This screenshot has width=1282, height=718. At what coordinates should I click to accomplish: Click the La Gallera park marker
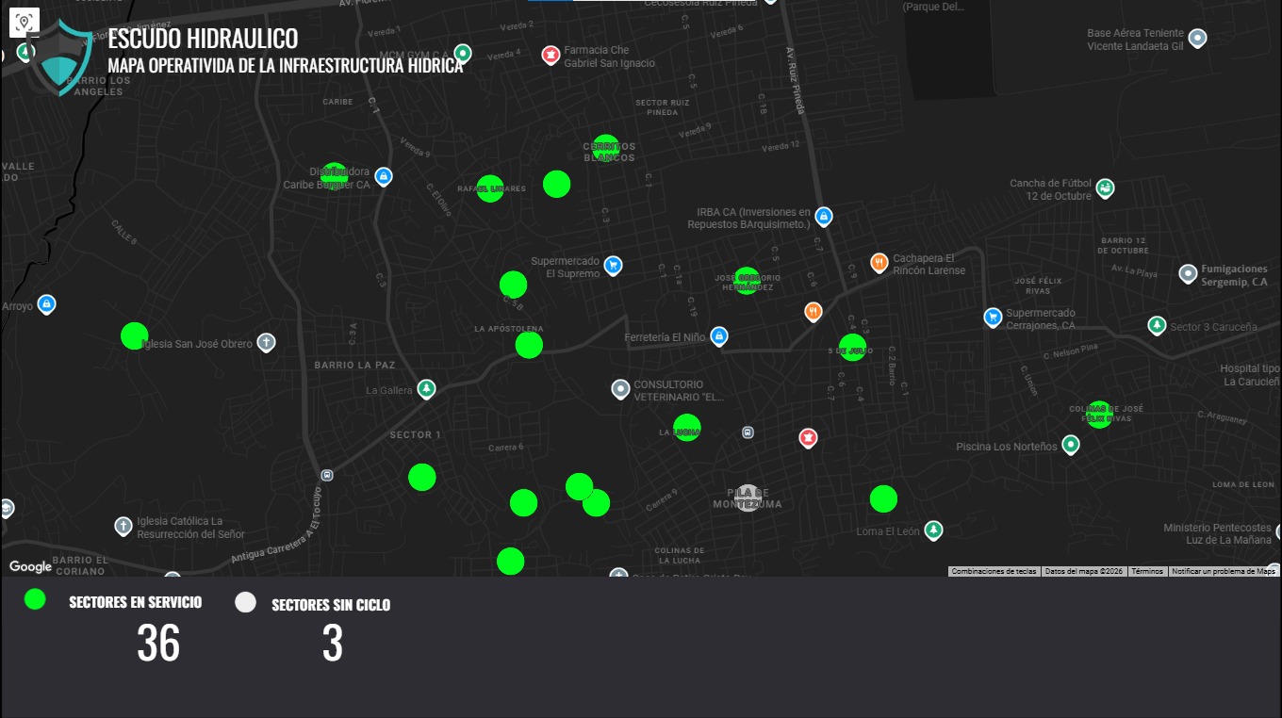pyautogui.click(x=427, y=389)
